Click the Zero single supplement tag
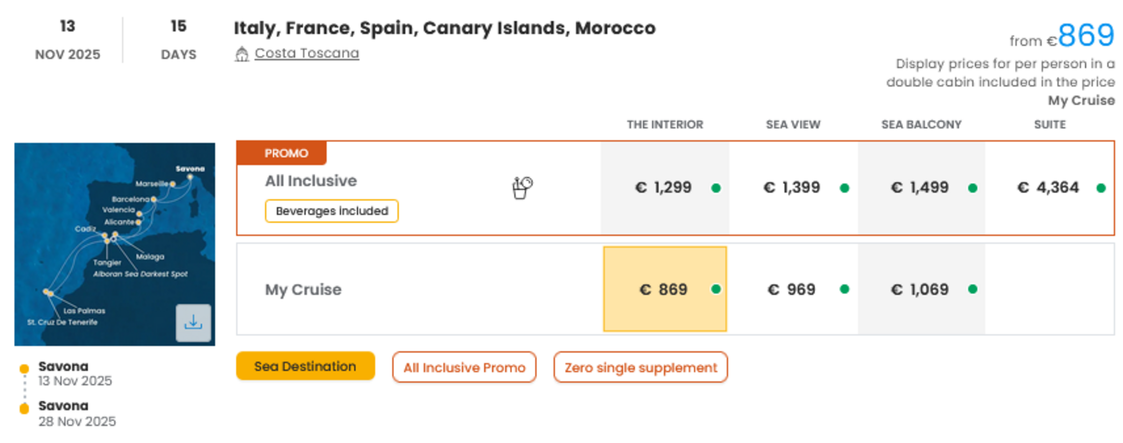Screen dimensions: 1123x443 pos(640,367)
